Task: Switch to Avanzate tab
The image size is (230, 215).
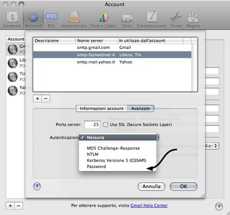Action: click(x=141, y=109)
